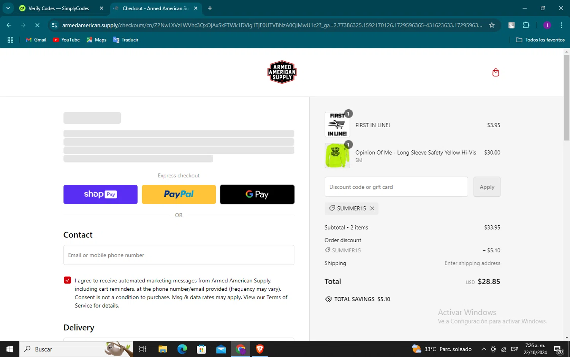Viewport: 570px width, 357px height.
Task: Open the weather widget 33°C Parc. soleado
Action: coord(442,349)
